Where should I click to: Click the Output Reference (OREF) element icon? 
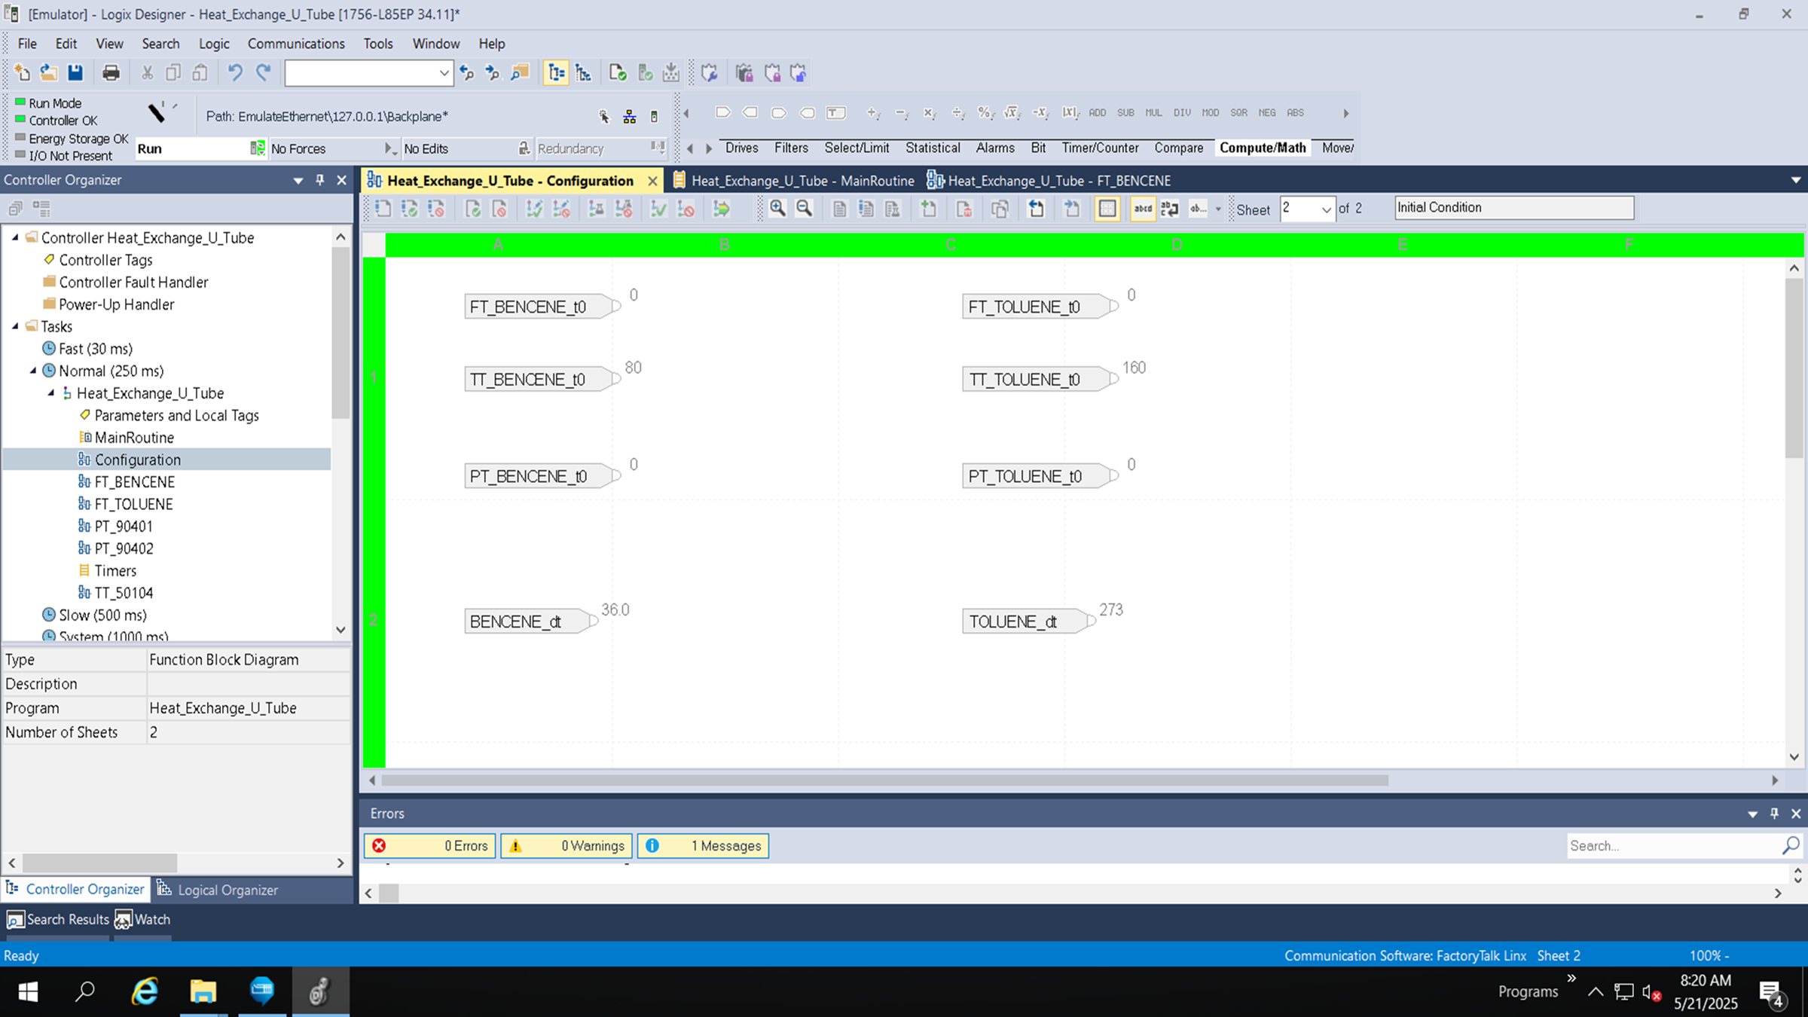click(x=750, y=113)
